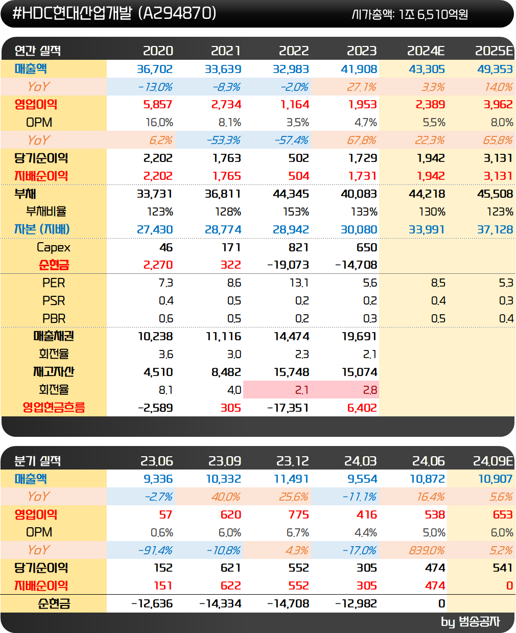Click the title #HDC현대산업개발 (A294870)
The image size is (516, 633).
[114, 13]
